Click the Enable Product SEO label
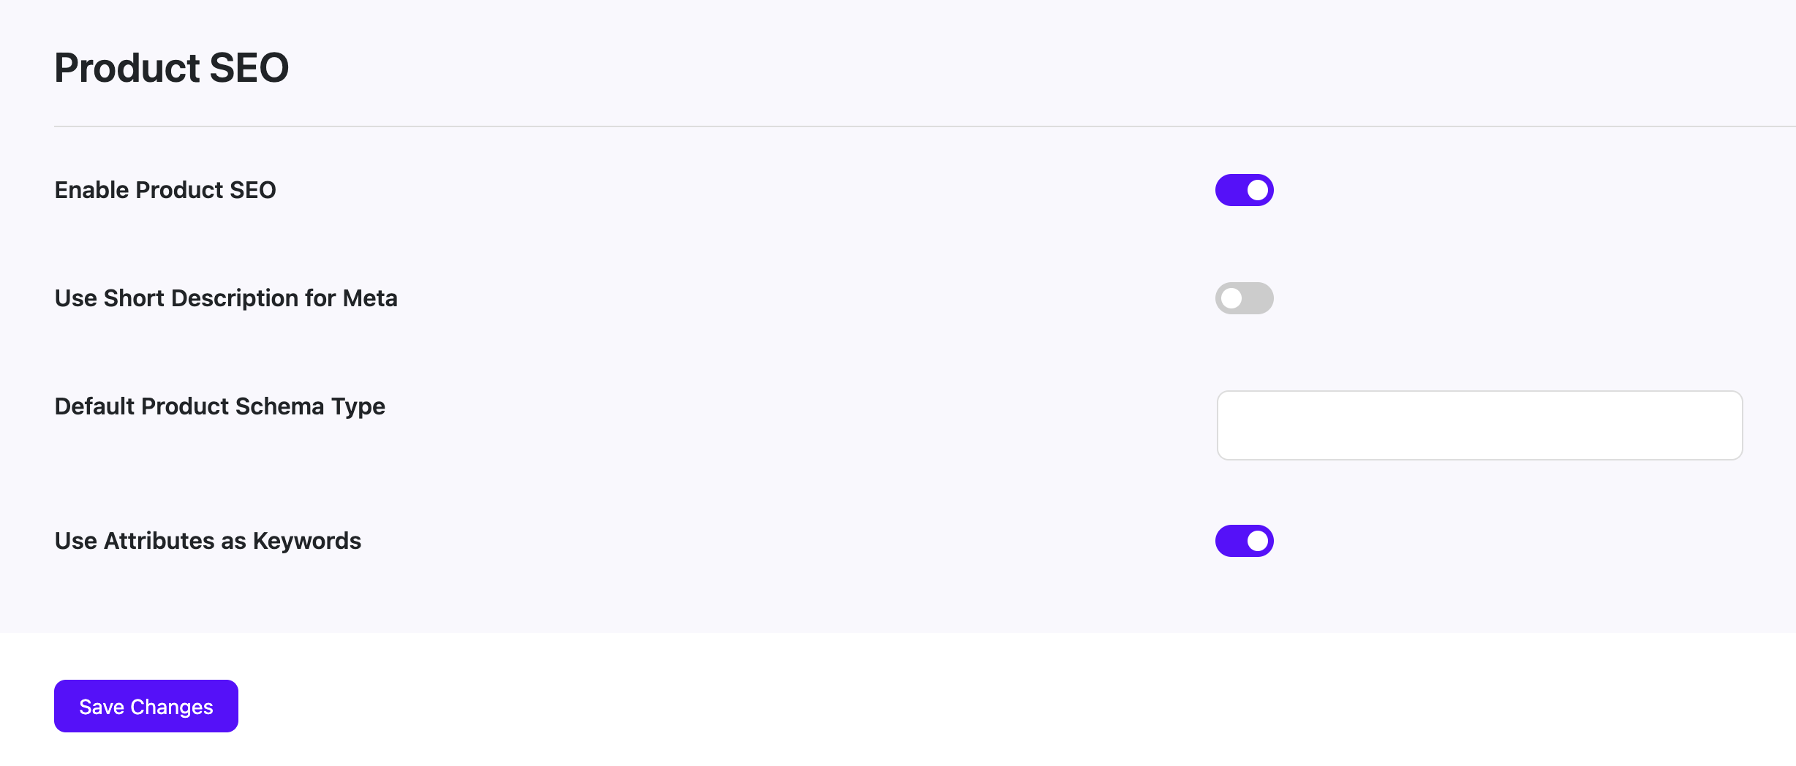The image size is (1796, 766). (x=165, y=189)
